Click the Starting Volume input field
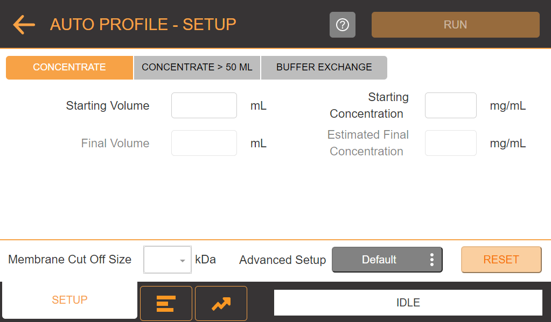 point(204,105)
